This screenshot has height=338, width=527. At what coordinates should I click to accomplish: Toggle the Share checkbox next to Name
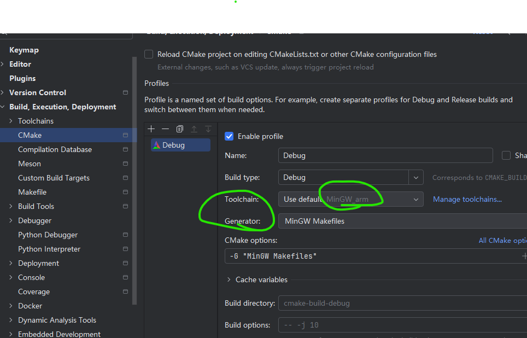click(x=506, y=155)
